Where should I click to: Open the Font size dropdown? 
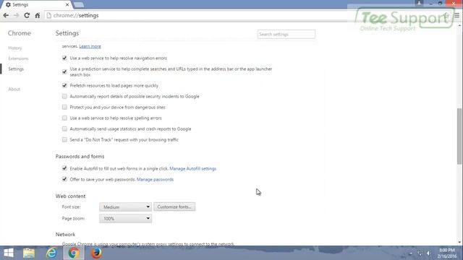(125, 207)
